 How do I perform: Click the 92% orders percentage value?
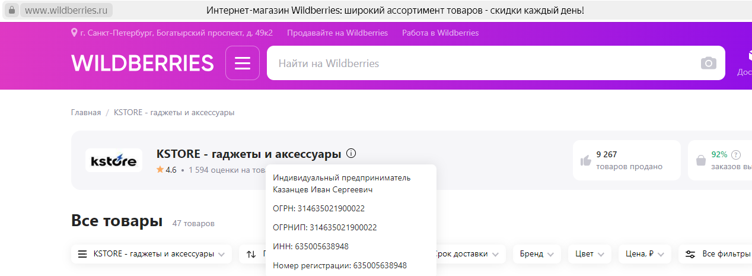pos(719,154)
